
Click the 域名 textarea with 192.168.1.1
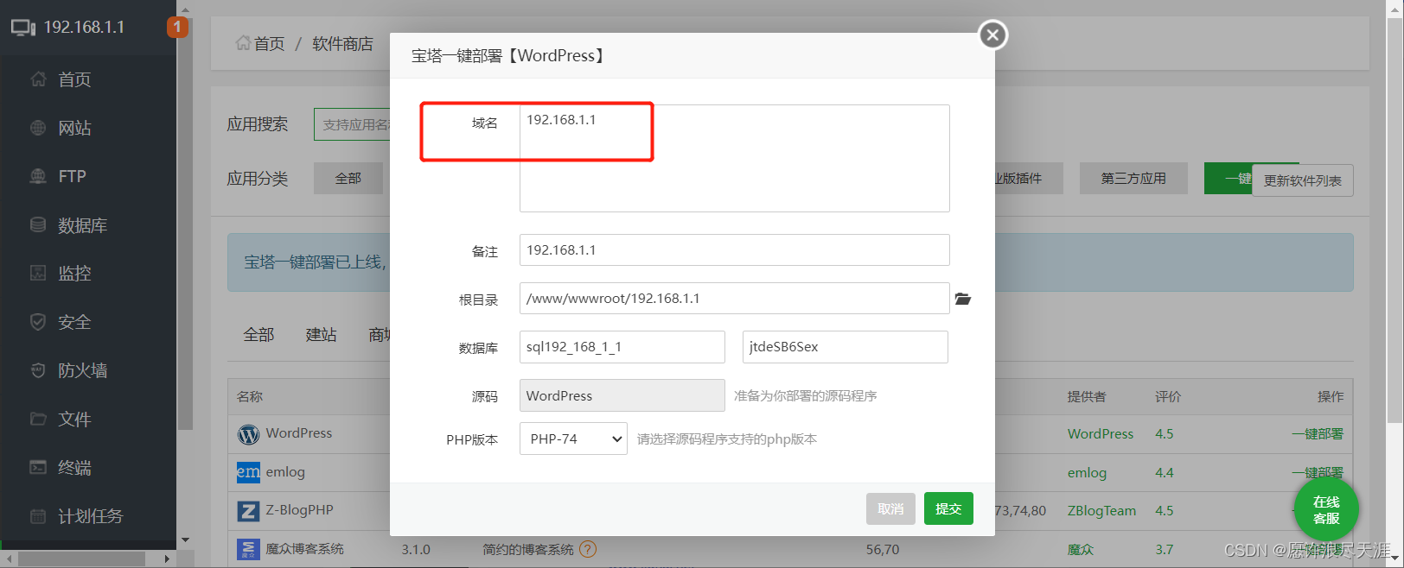(735, 159)
